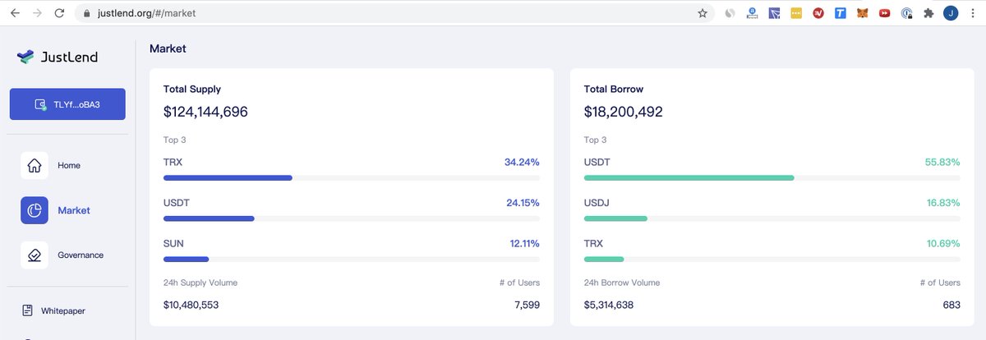Viewport: 986px width, 340px height.
Task: Click the SUN label
Action: pos(173,244)
